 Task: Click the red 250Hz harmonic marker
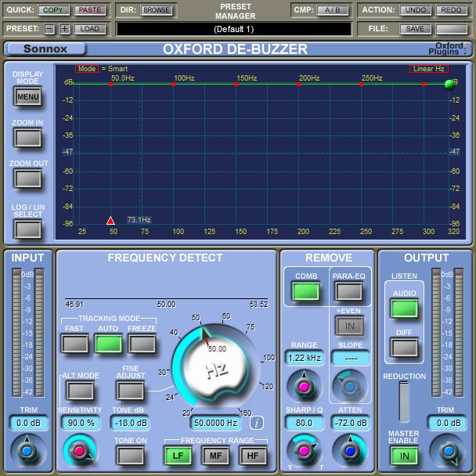pos(361,84)
